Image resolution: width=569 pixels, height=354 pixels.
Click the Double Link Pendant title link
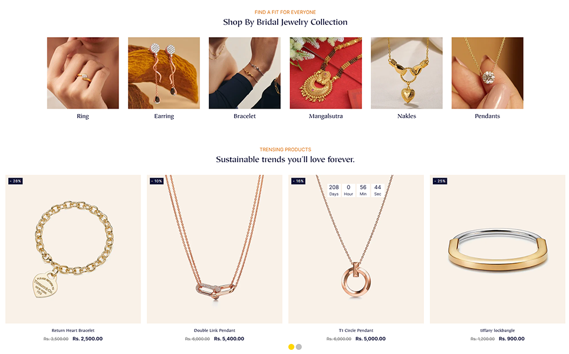coord(215,330)
